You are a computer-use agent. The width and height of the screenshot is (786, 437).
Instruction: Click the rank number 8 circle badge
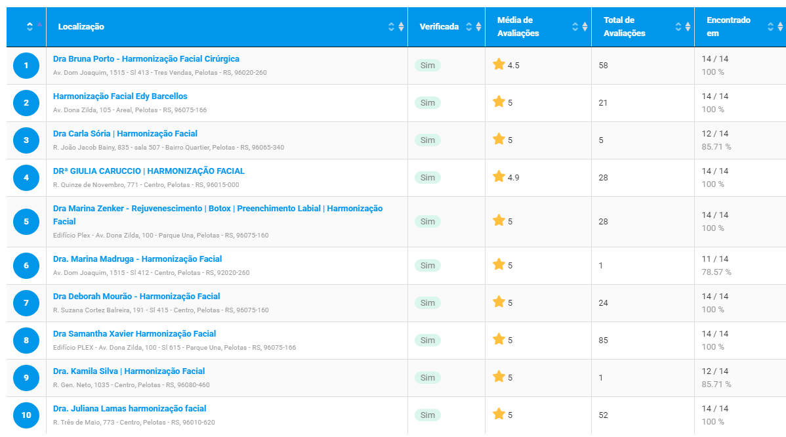[x=26, y=341]
